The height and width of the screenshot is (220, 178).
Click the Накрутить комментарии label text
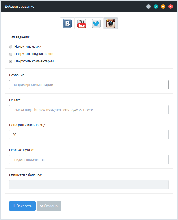(x=34, y=61)
